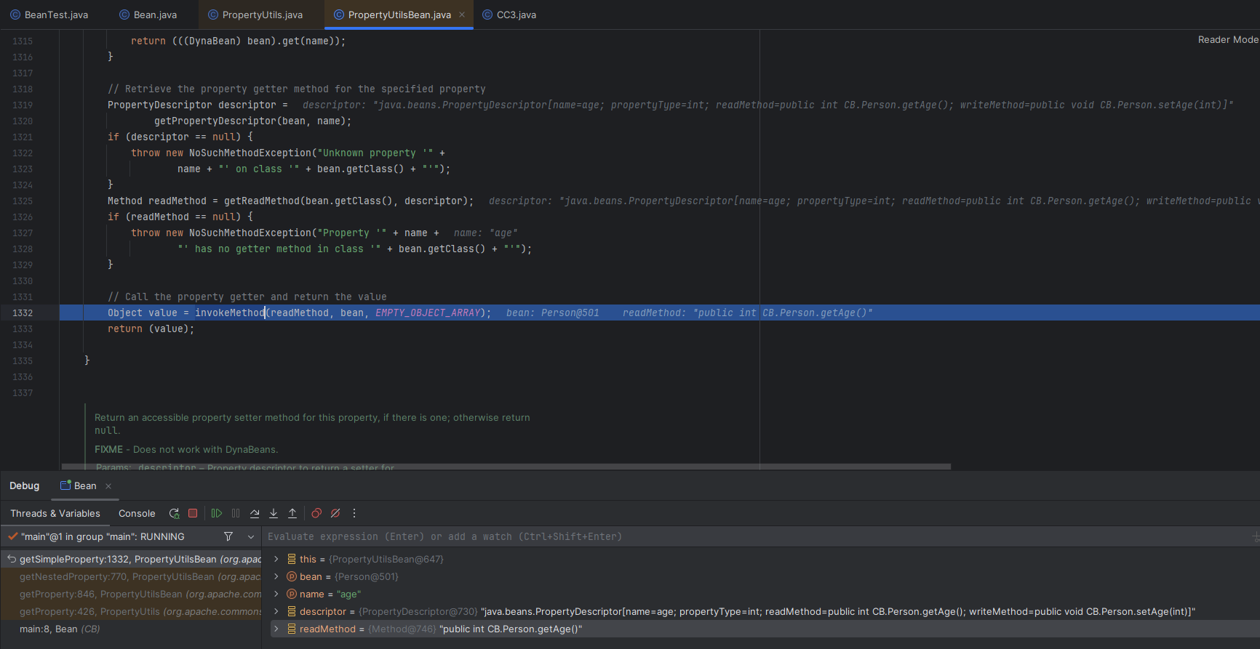Switch to the Console tab
The height and width of the screenshot is (649, 1260).
(x=137, y=513)
